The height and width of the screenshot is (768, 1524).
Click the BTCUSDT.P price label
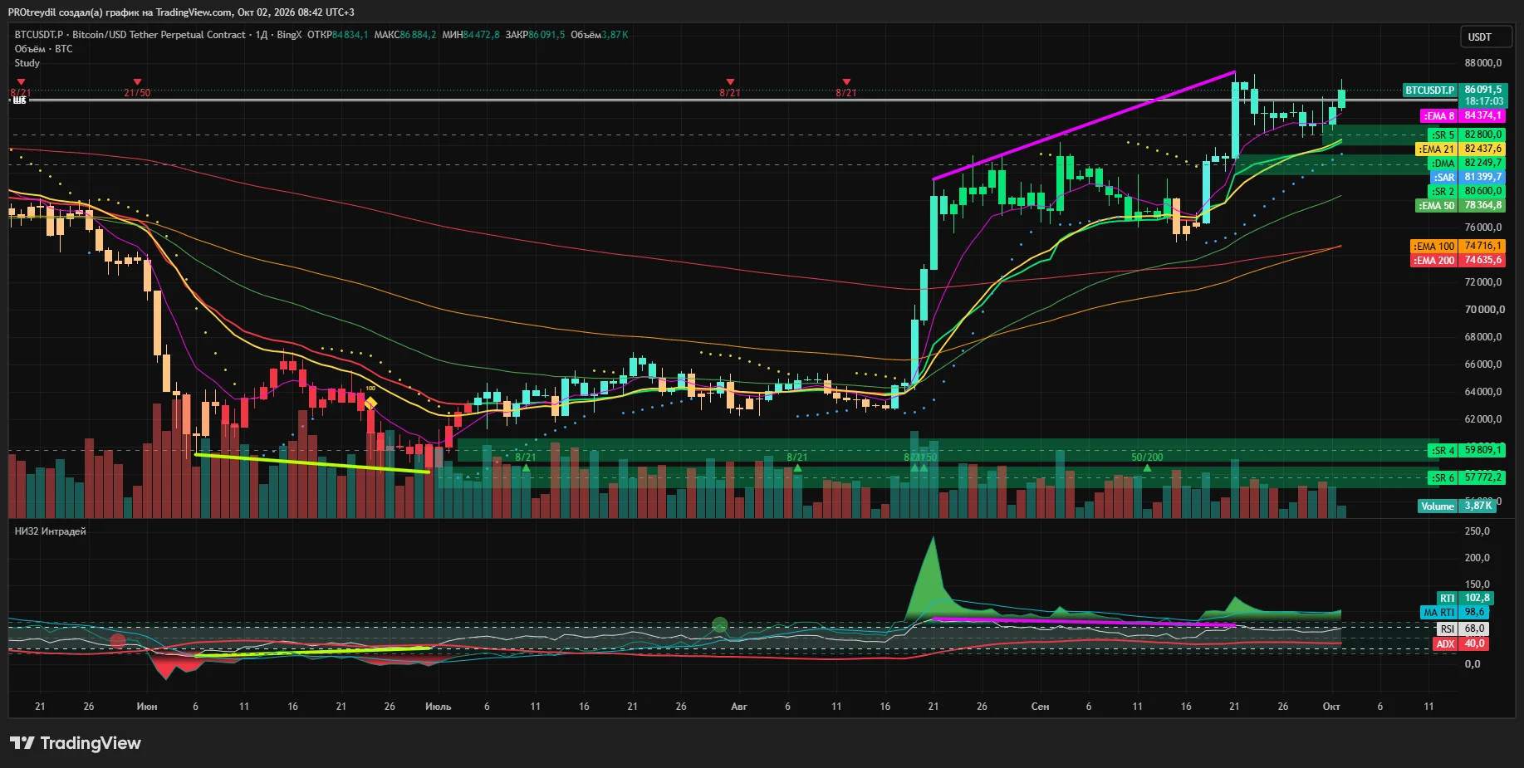[1429, 90]
